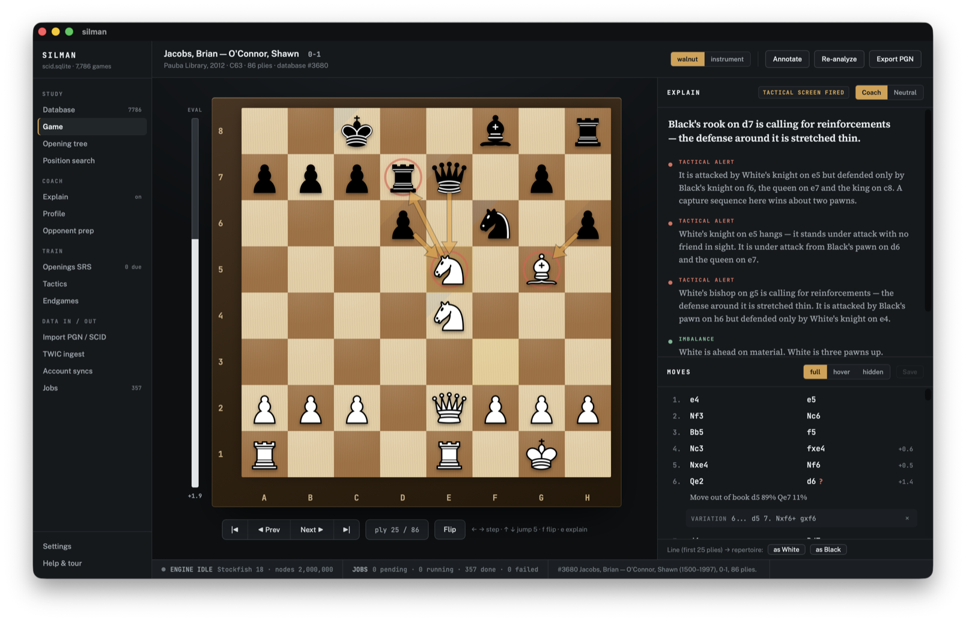Viewport: 966px width, 622px height.
Task: Select the white rook on a1
Action: (264, 454)
